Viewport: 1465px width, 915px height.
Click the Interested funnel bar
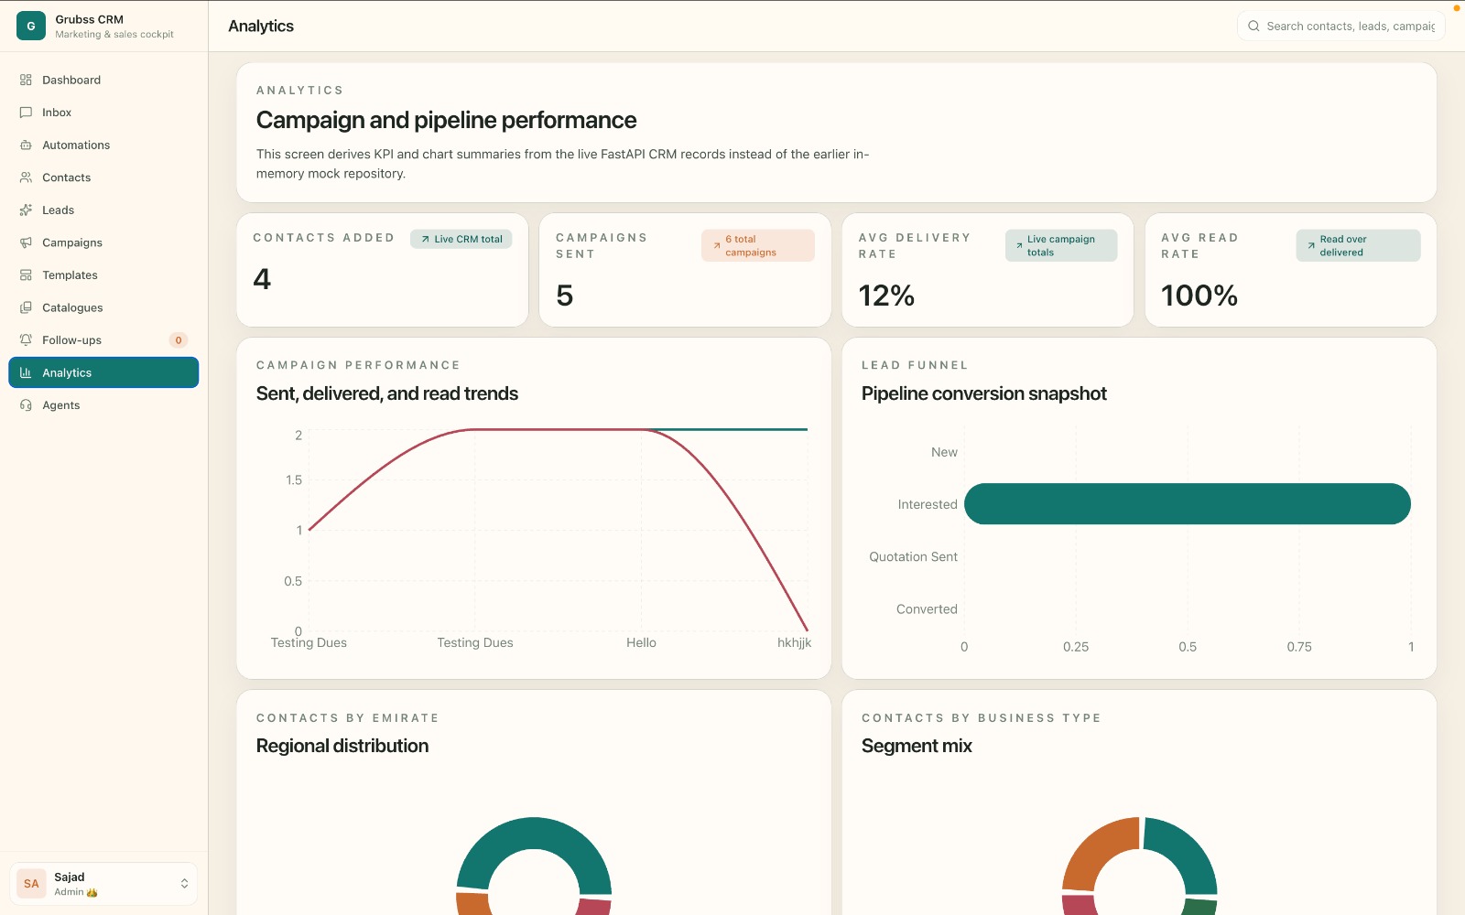coord(1188,504)
